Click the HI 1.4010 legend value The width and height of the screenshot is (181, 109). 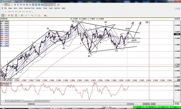coord(5,24)
